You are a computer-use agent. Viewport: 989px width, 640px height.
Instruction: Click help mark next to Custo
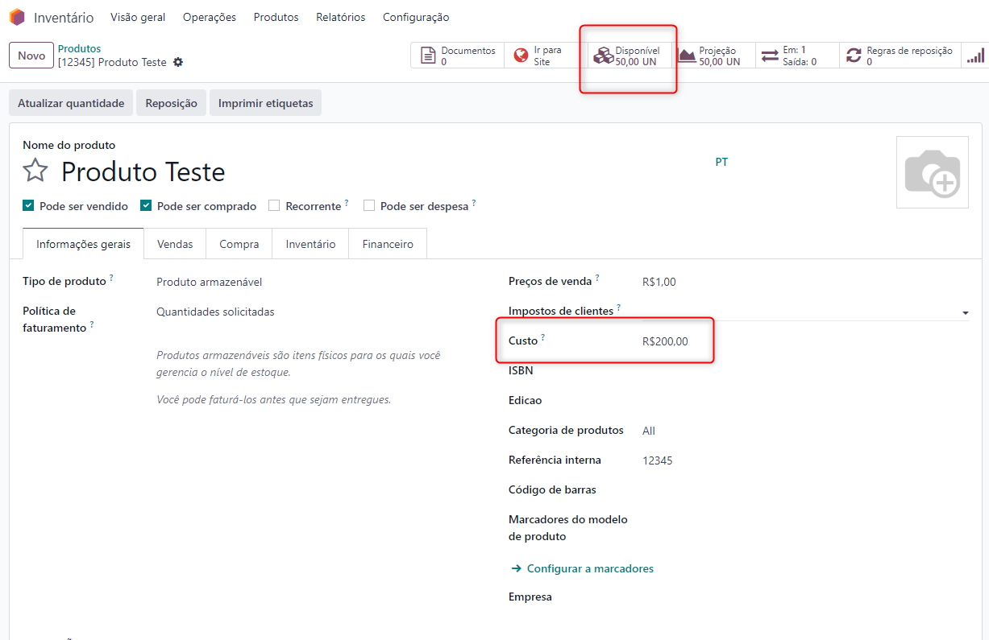pyautogui.click(x=543, y=337)
